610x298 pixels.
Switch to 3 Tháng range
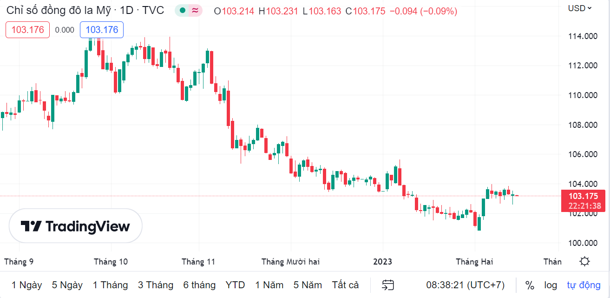pyautogui.click(x=156, y=285)
